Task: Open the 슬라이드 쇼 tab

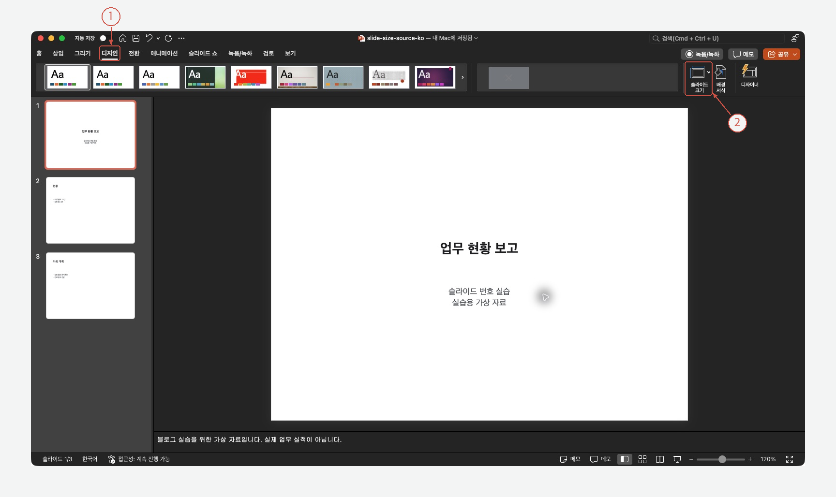Action: pos(203,53)
